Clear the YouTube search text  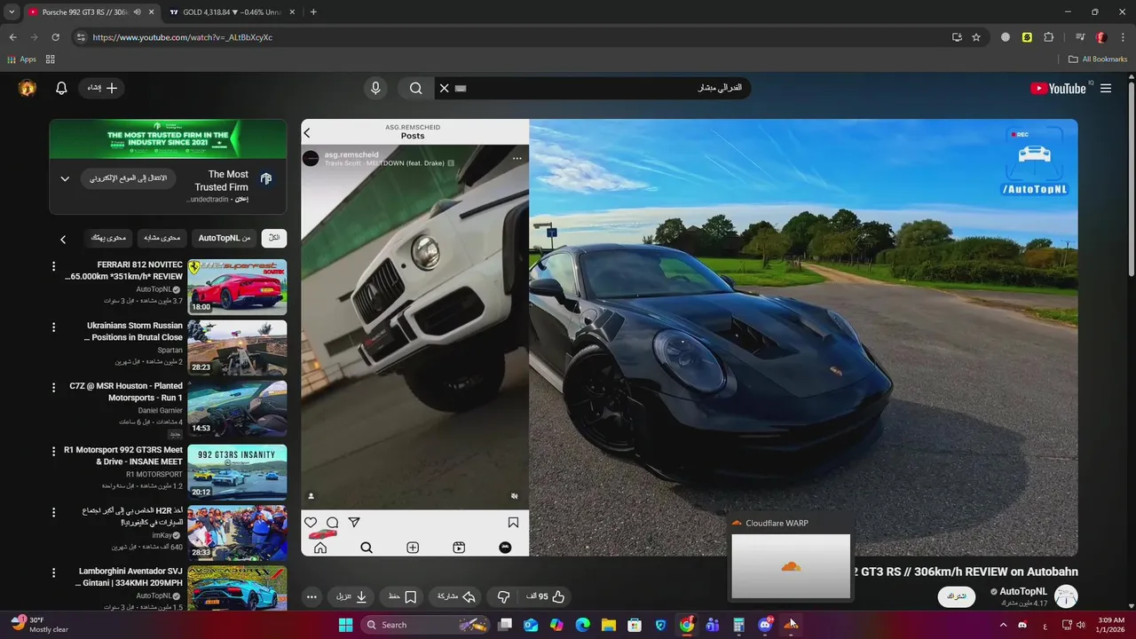(445, 88)
